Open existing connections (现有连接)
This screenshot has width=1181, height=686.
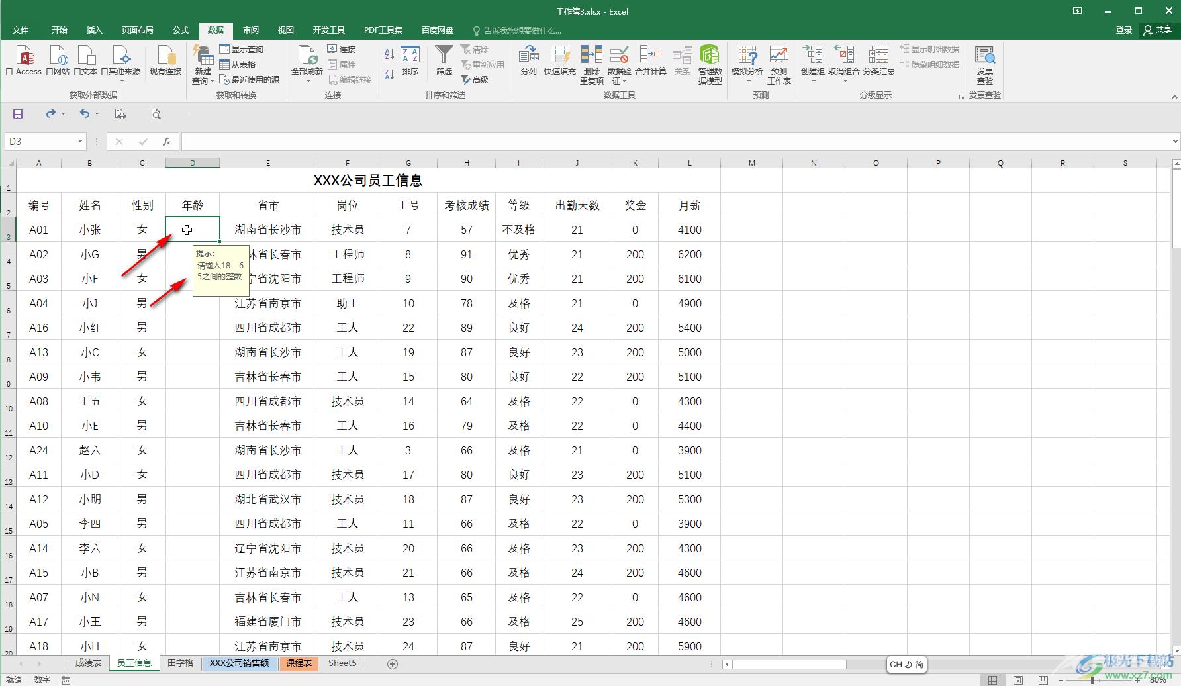coord(165,60)
